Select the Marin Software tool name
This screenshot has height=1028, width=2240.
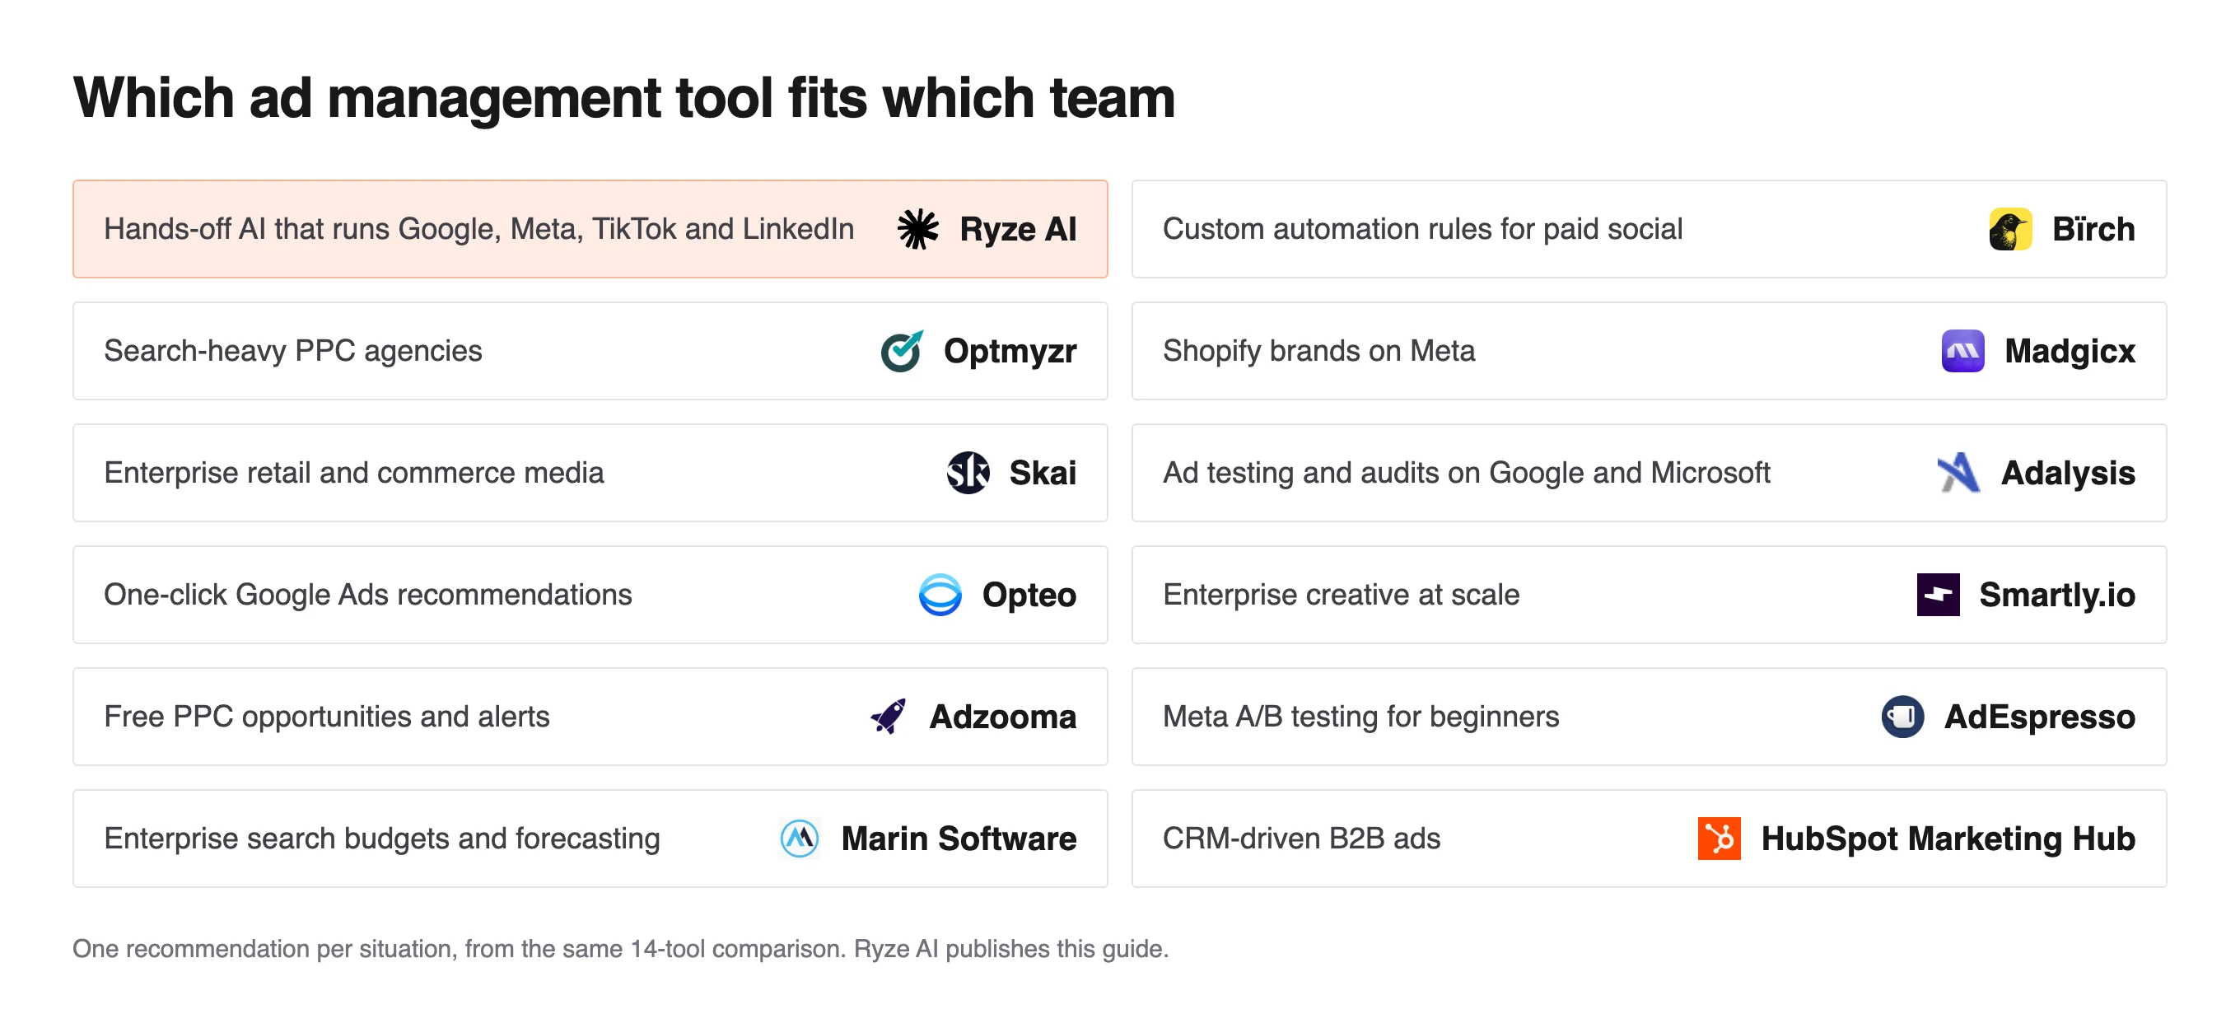pos(959,838)
